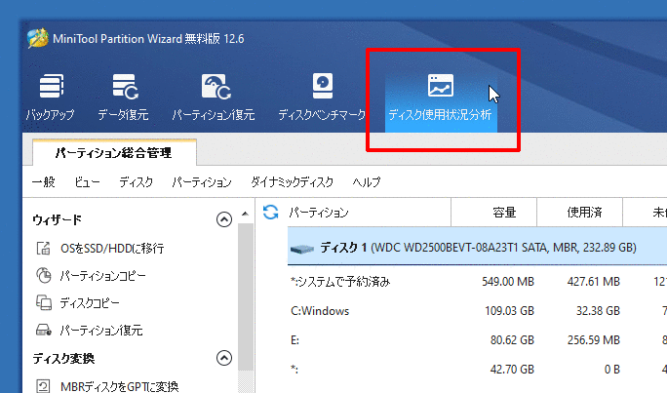Open the ダイナミックディスク menu

(292, 182)
